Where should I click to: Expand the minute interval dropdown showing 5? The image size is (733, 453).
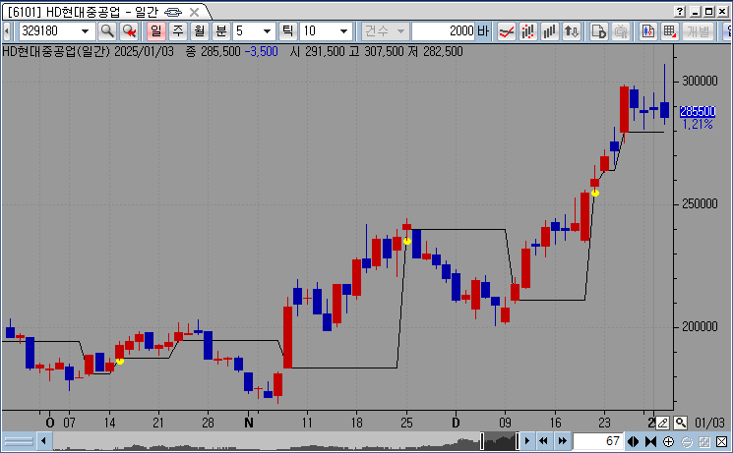click(267, 31)
